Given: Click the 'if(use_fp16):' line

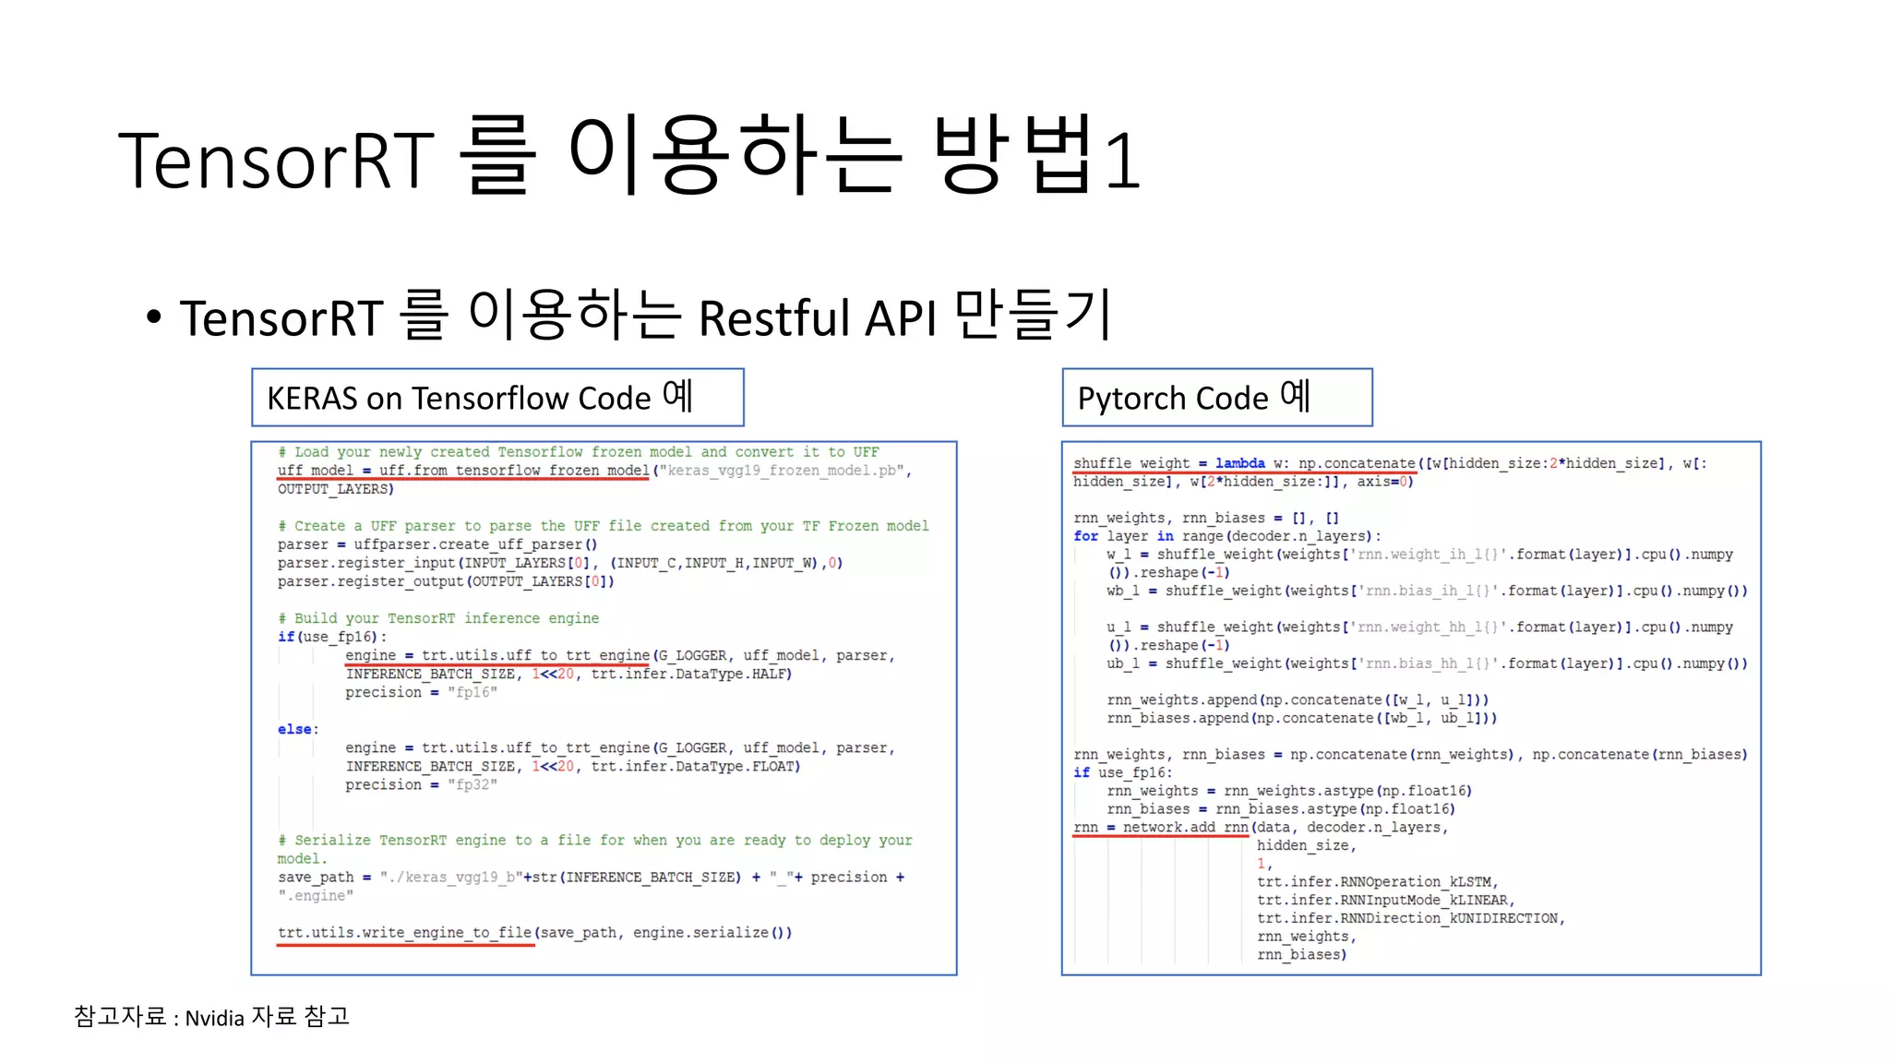Looking at the screenshot, I should click(x=333, y=637).
